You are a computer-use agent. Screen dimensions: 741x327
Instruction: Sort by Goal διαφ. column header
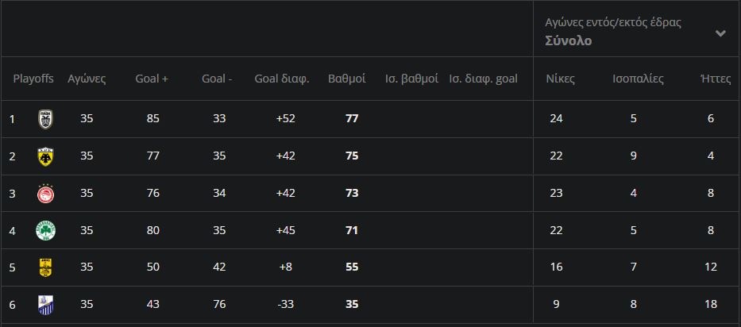pos(281,79)
